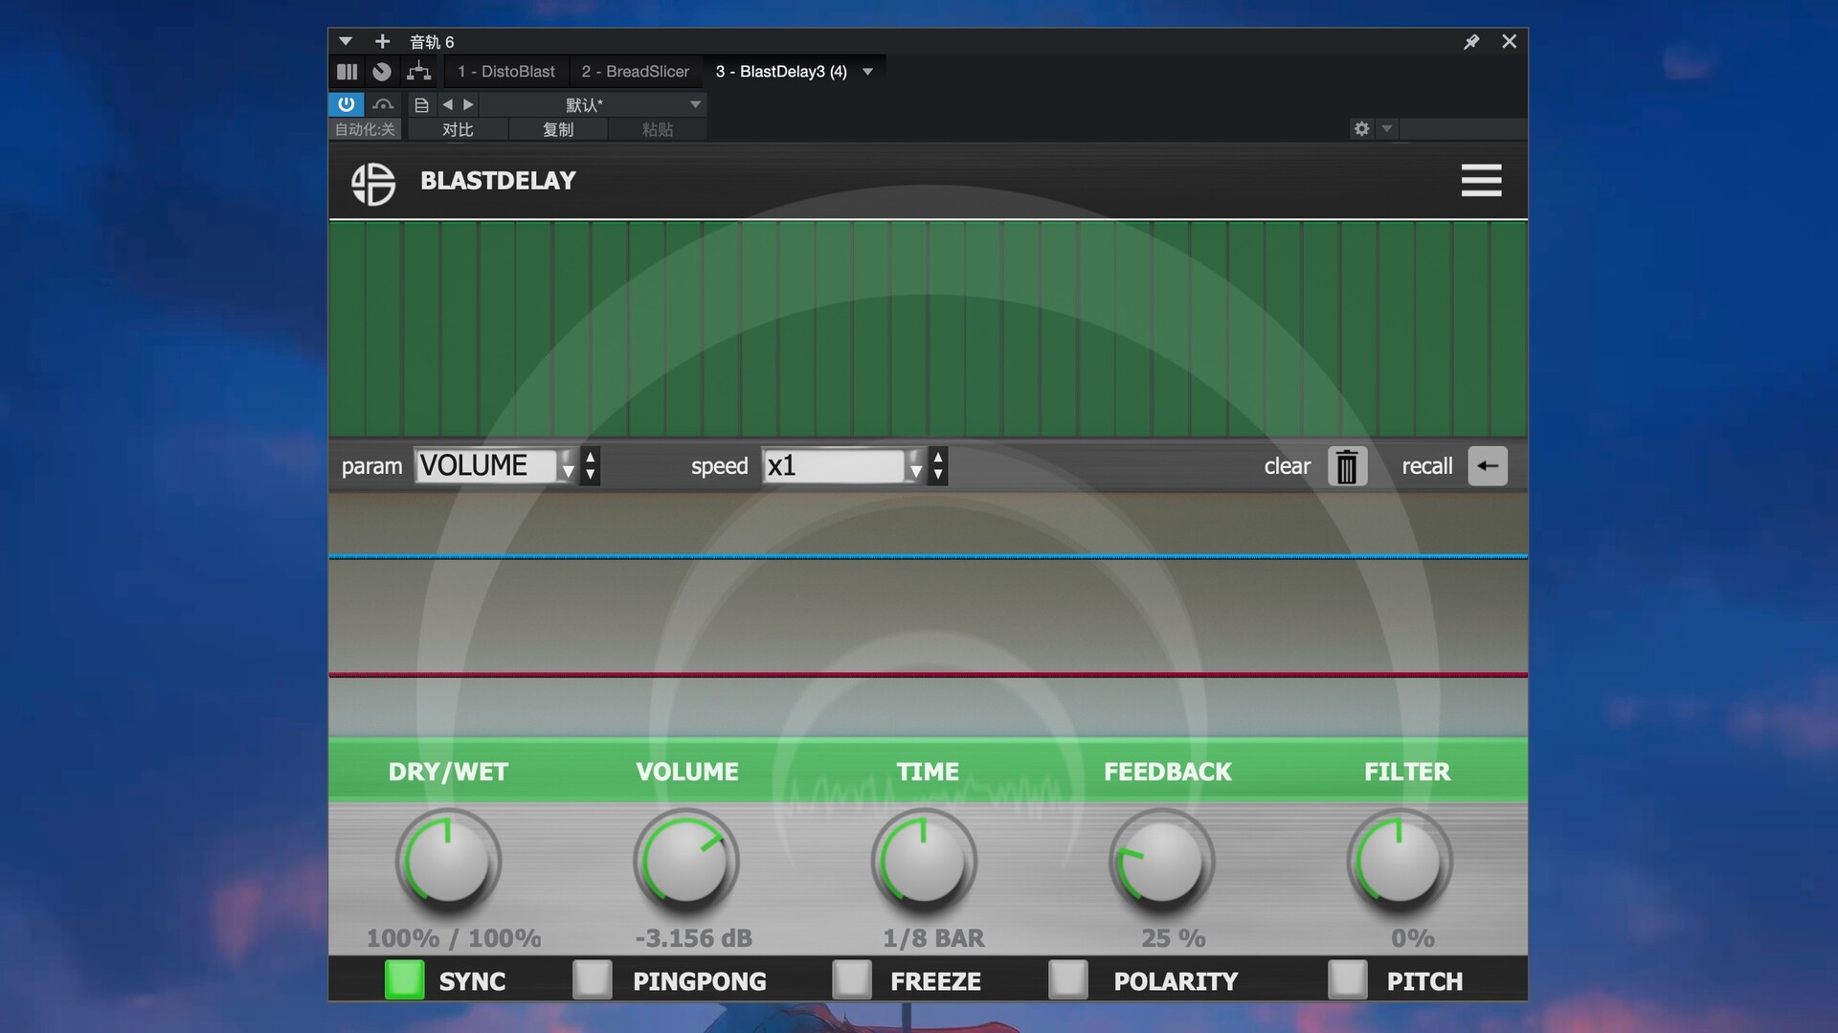Image resolution: width=1838 pixels, height=1033 pixels.
Task: Open the speed x1 dropdown
Action: tap(842, 466)
